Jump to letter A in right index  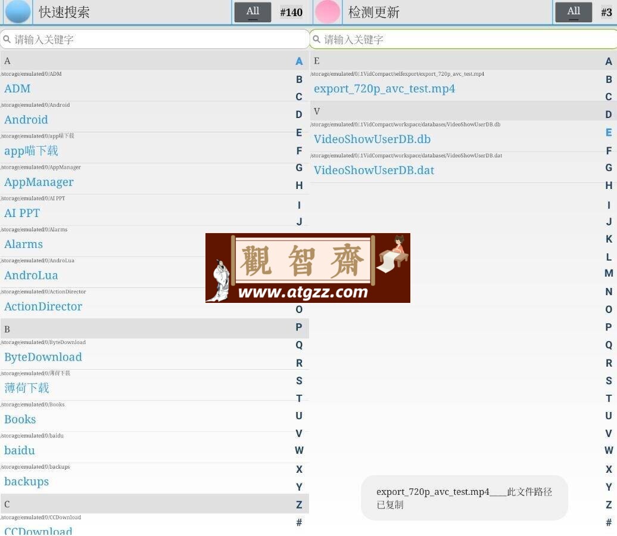609,61
